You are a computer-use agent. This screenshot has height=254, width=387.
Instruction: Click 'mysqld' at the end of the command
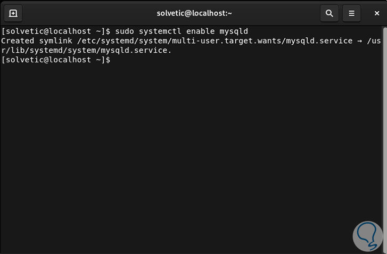point(234,31)
